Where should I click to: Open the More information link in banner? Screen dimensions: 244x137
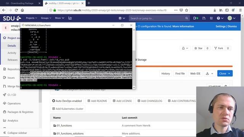coord(183,26)
